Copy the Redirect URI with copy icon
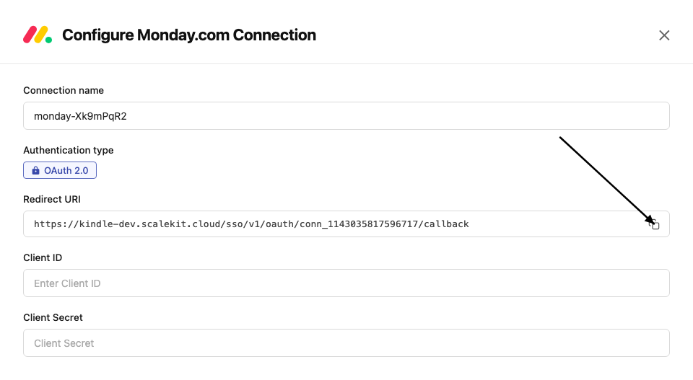Viewport: 693px width, 380px height. coord(655,224)
